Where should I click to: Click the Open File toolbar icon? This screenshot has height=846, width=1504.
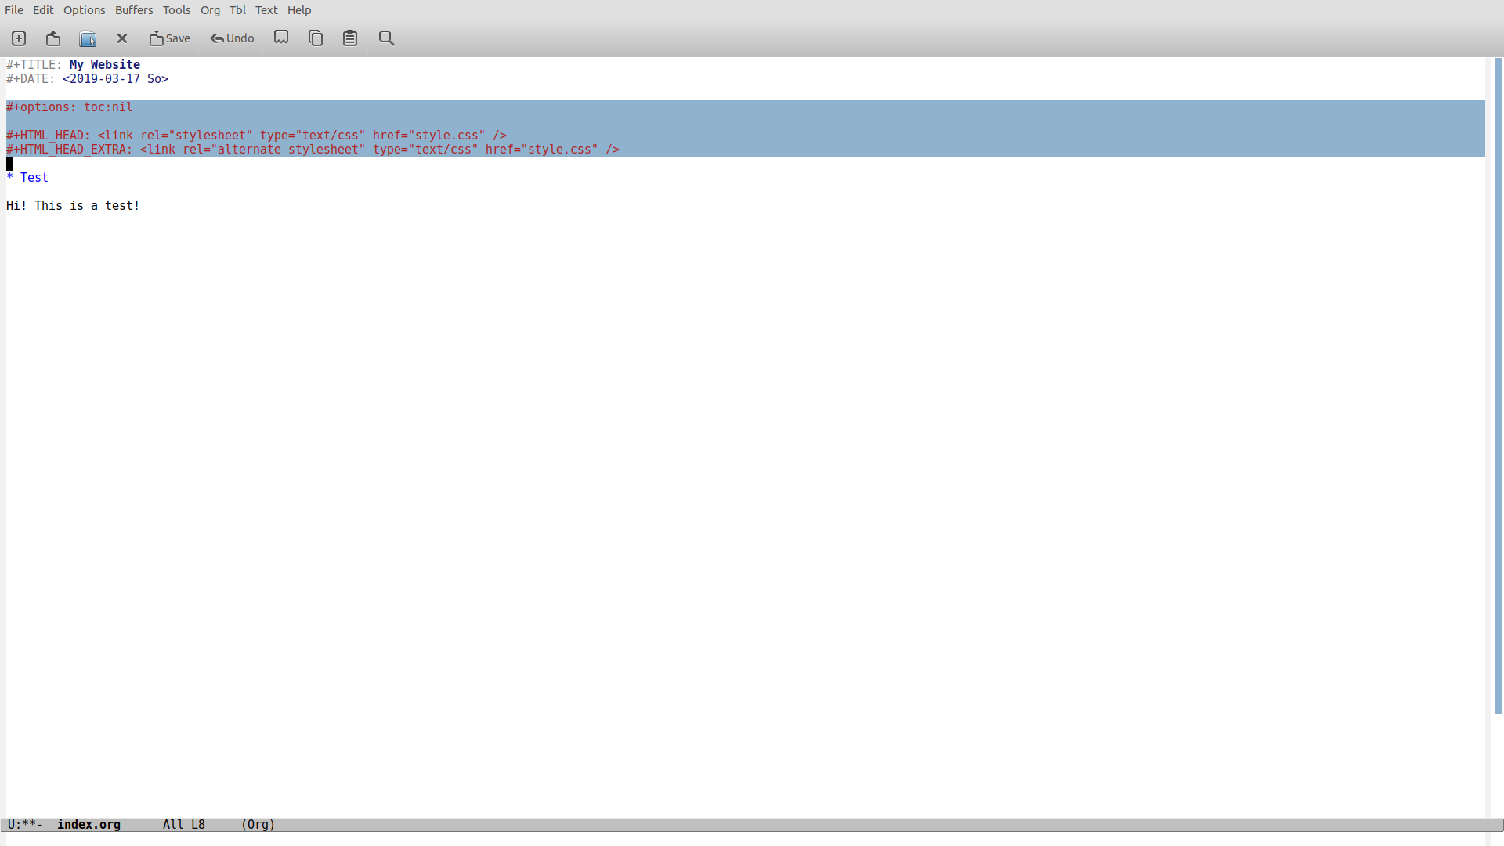(53, 38)
